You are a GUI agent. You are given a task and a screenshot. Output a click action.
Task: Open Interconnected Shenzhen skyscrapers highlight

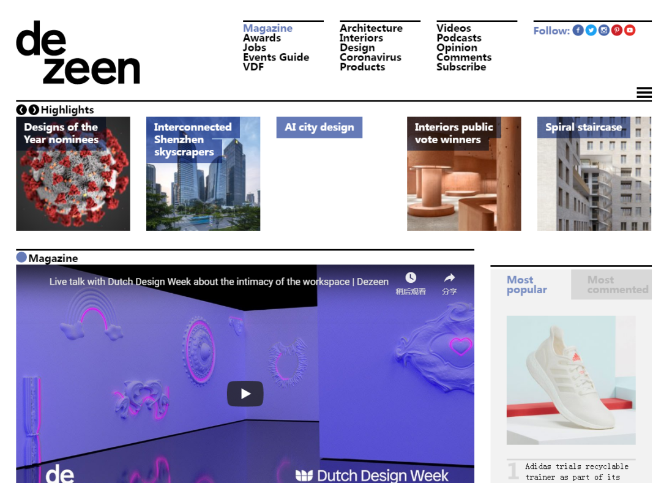(x=203, y=174)
